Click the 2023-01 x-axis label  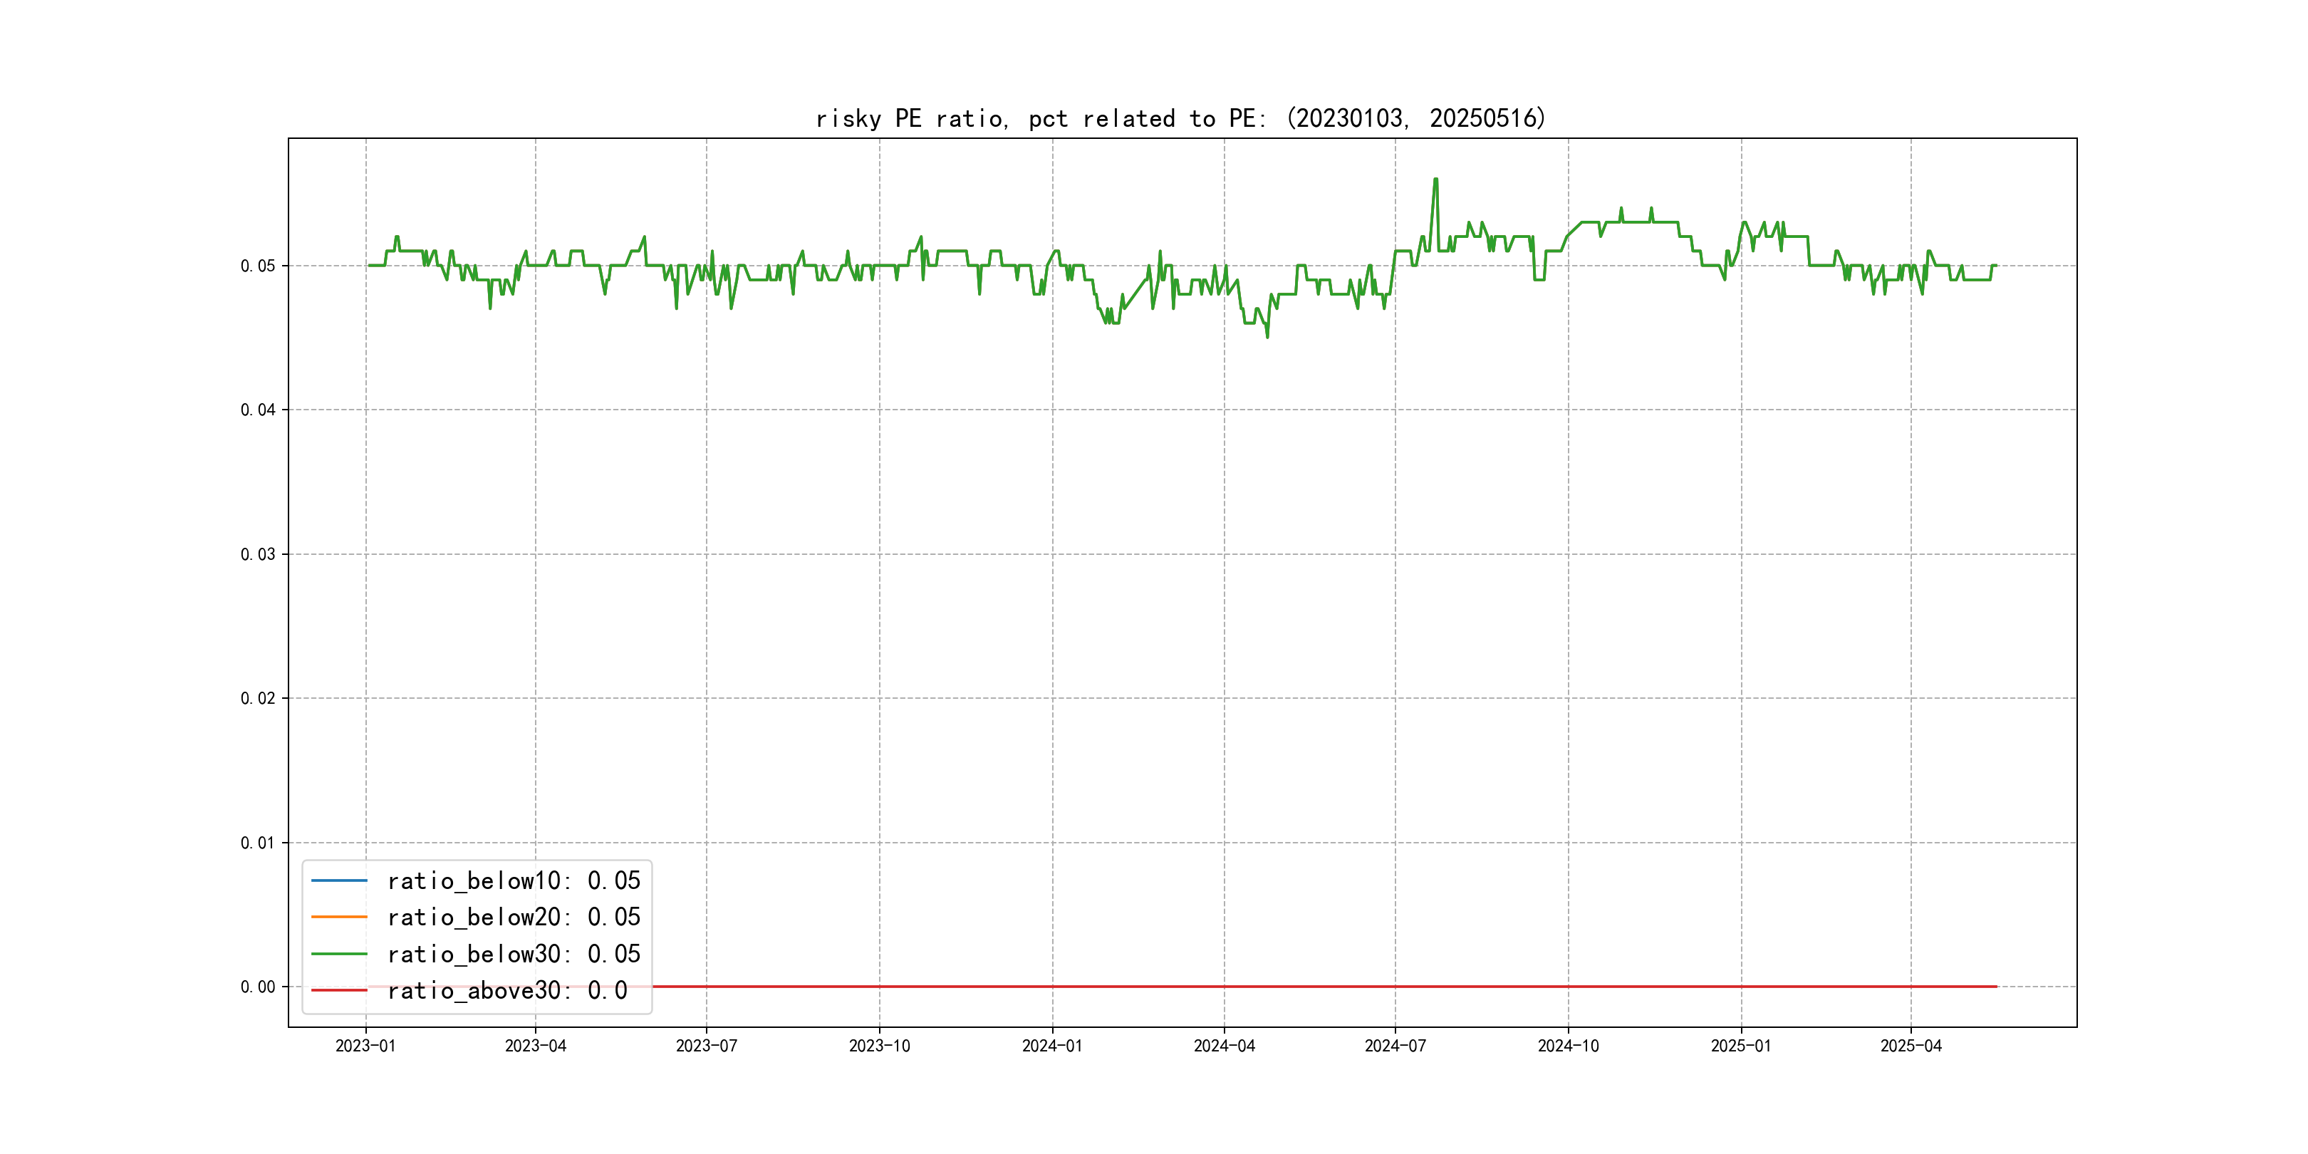click(365, 1046)
